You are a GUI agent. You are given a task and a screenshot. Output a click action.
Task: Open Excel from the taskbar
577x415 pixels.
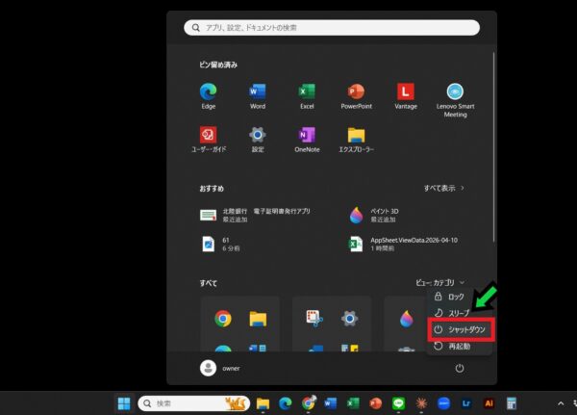click(x=353, y=403)
